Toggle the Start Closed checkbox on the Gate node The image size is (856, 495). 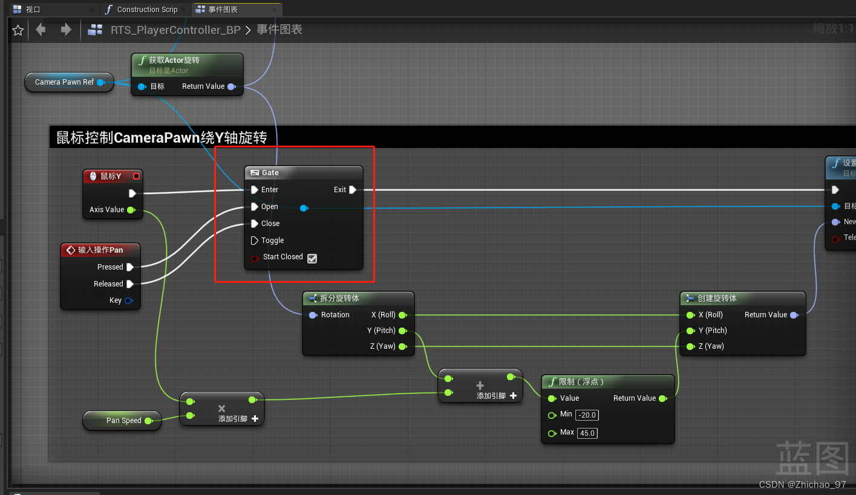(312, 258)
